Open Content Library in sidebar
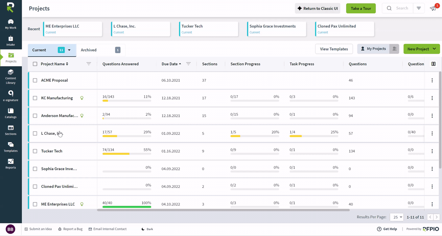442x236 pixels. (x=11, y=77)
